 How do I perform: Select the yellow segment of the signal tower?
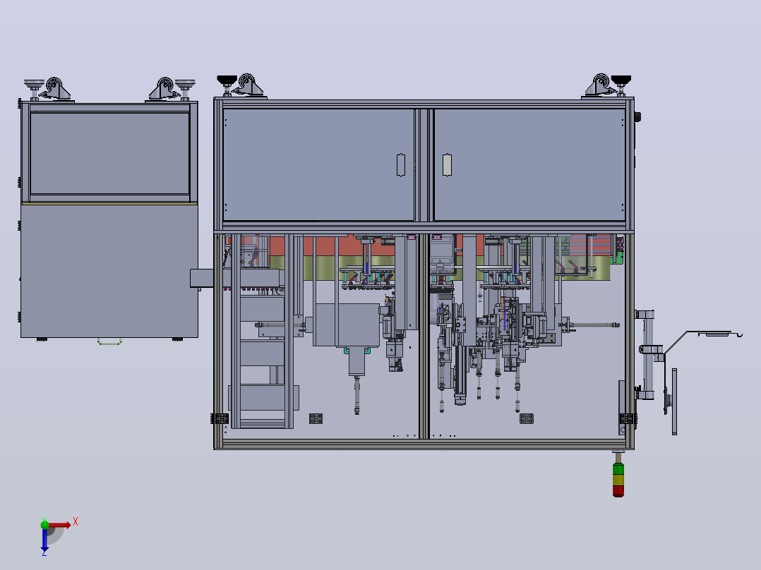pos(618,480)
